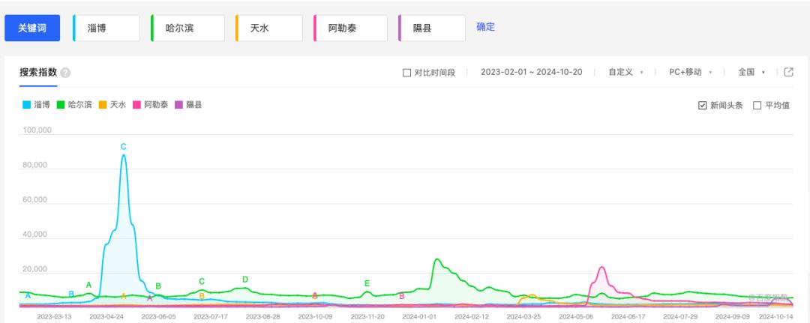Viewport: 810px width, 323px height.
Task: Click the date range 2023-02-01 ~ 2024-10-20
Action: point(532,72)
